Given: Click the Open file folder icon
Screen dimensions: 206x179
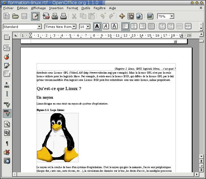Looking at the screenshot, I should 15,16.
